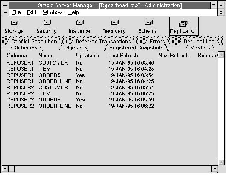Open the Edit menu
Viewport: 229px width, 175px height.
click(32, 12)
